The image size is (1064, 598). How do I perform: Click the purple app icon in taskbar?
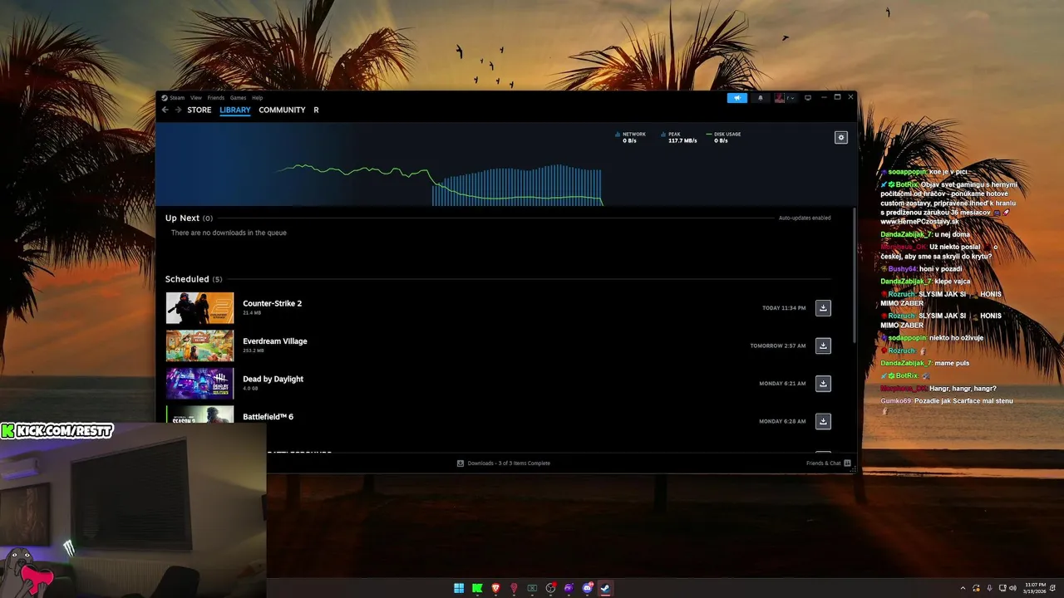[569, 588]
